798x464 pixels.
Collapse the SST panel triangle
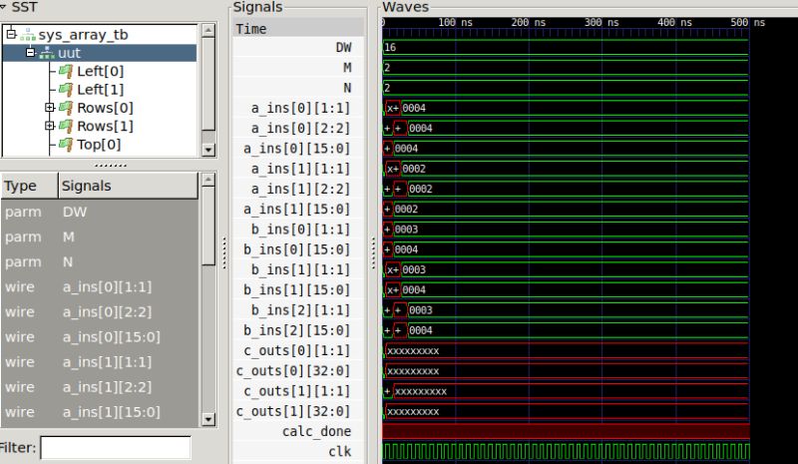(3, 7)
